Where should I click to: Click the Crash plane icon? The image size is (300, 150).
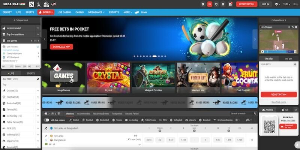[137, 12]
